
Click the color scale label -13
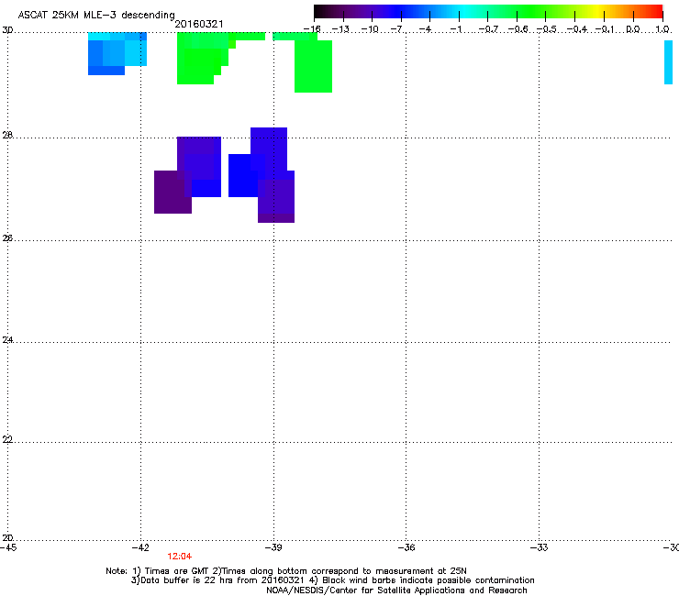340,29
